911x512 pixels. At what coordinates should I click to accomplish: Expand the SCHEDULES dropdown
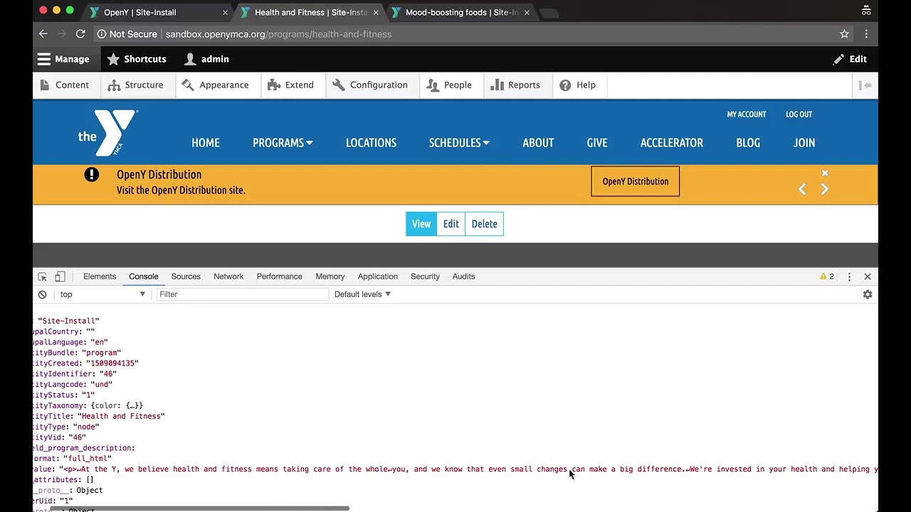(459, 142)
